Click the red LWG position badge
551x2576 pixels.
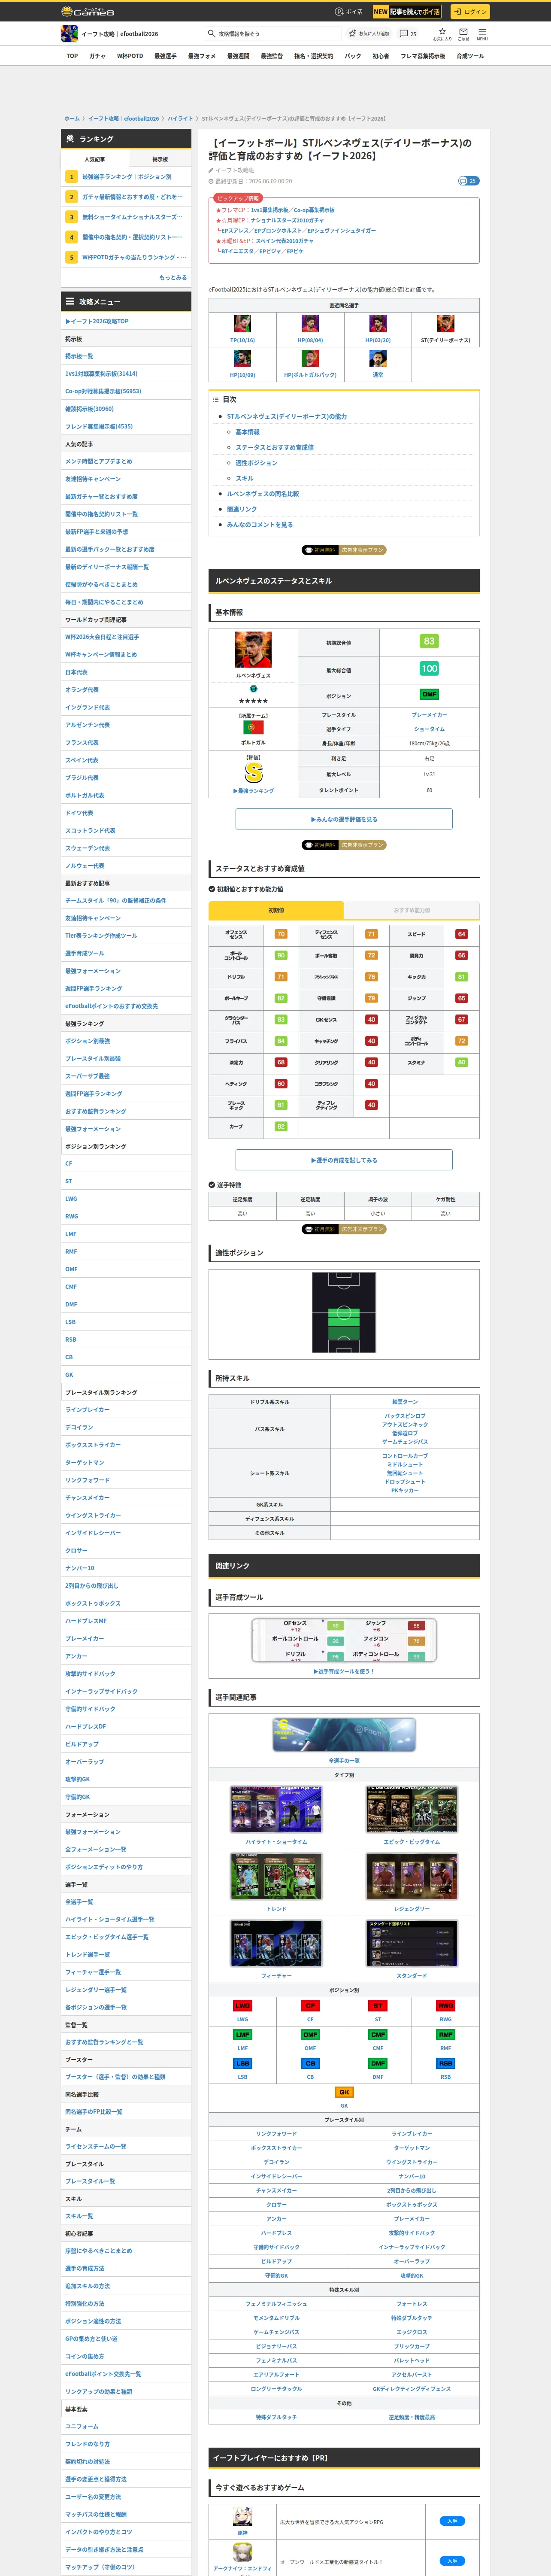click(x=242, y=2006)
